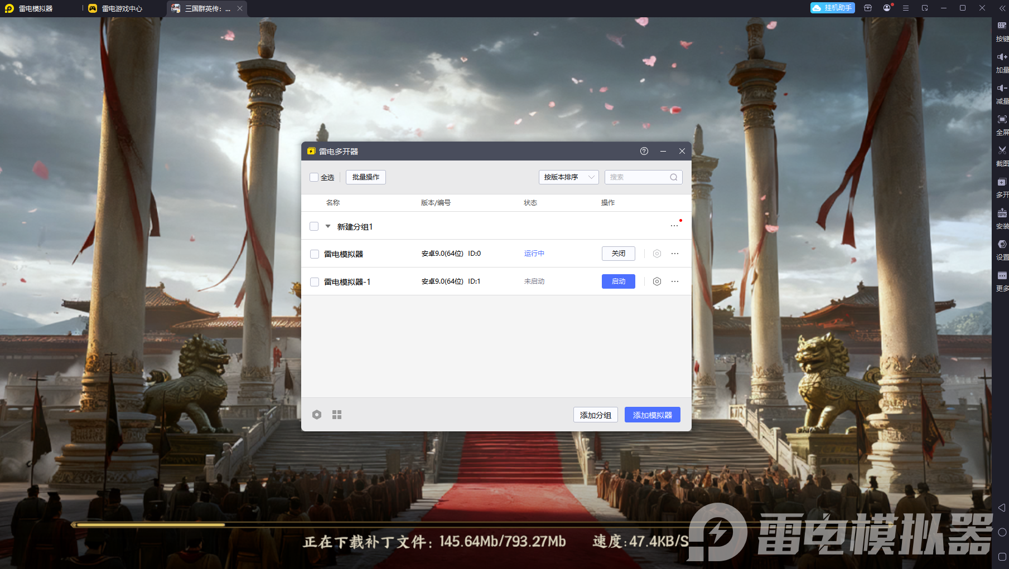Show more tools (更多) in the sidebar

1002,275
